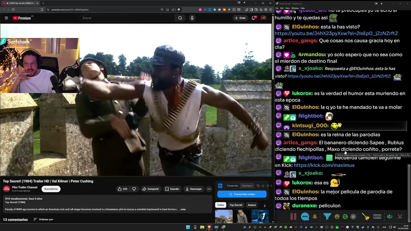Open View menu in Social Stream
Screen dimensions: 411x231
[x=287, y=8]
